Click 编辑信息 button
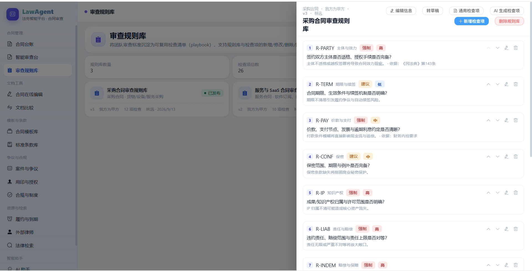This screenshot has height=271, width=532. [x=401, y=11]
